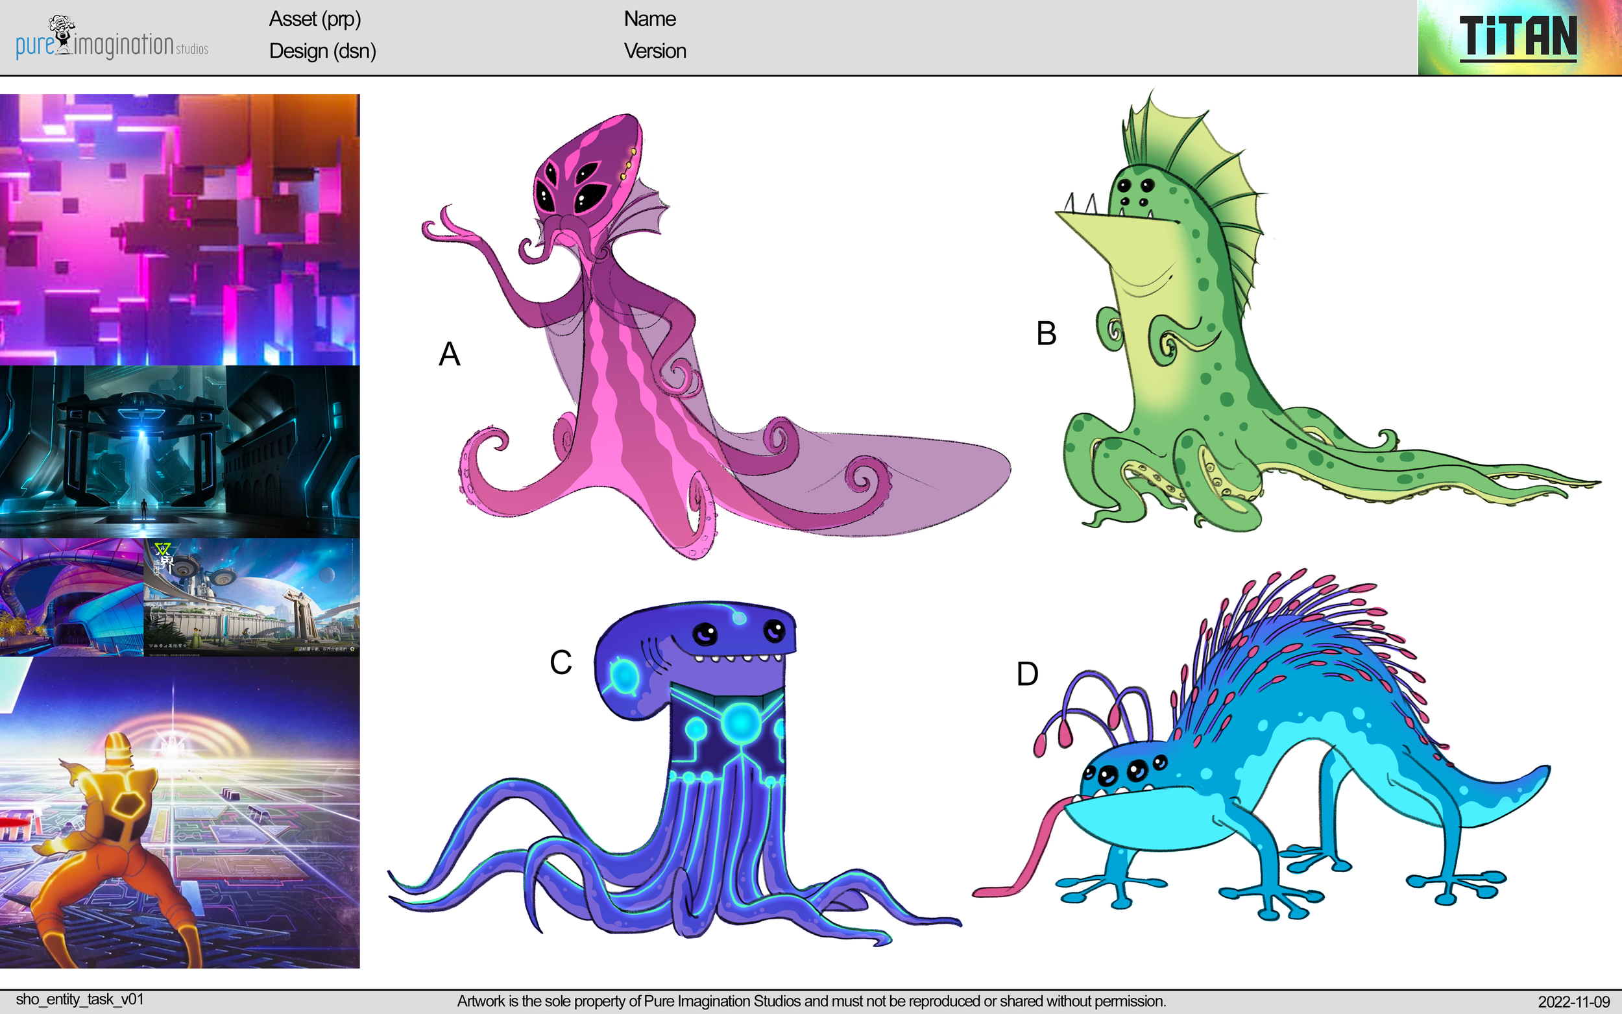Viewport: 1622px width, 1014px height.
Task: Click the sho_entity_task_v01 filename text
Action: pos(80,999)
